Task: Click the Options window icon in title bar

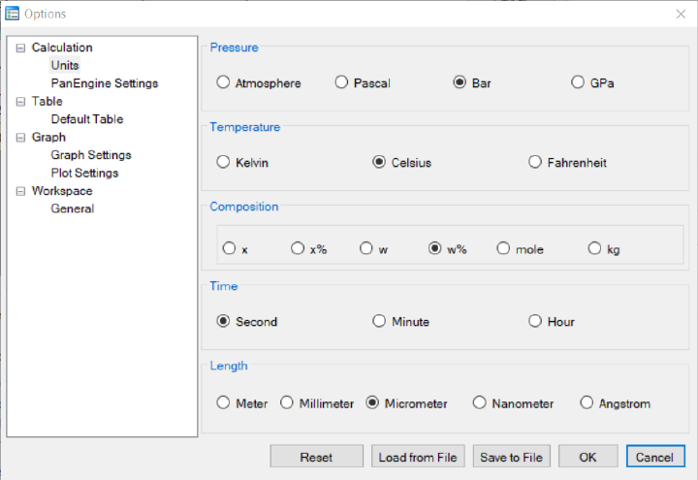Action: [12, 14]
